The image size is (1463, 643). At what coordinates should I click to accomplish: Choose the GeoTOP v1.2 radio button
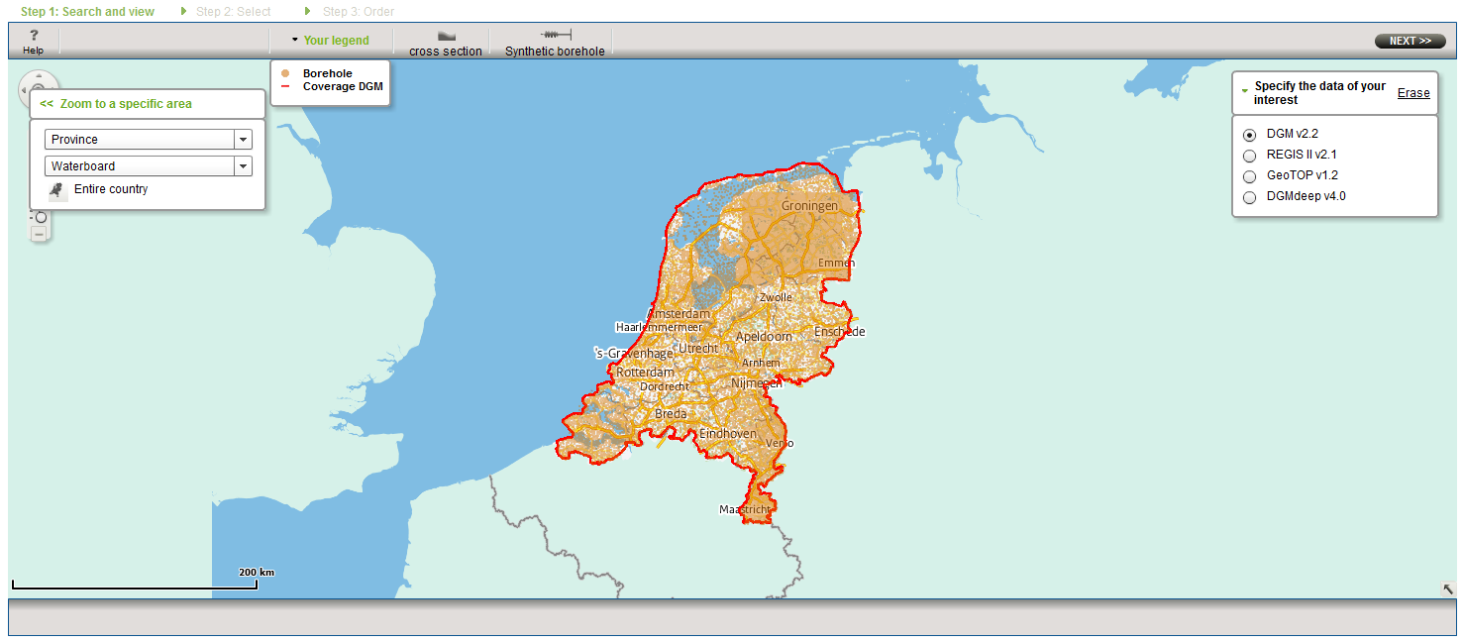point(1249,176)
